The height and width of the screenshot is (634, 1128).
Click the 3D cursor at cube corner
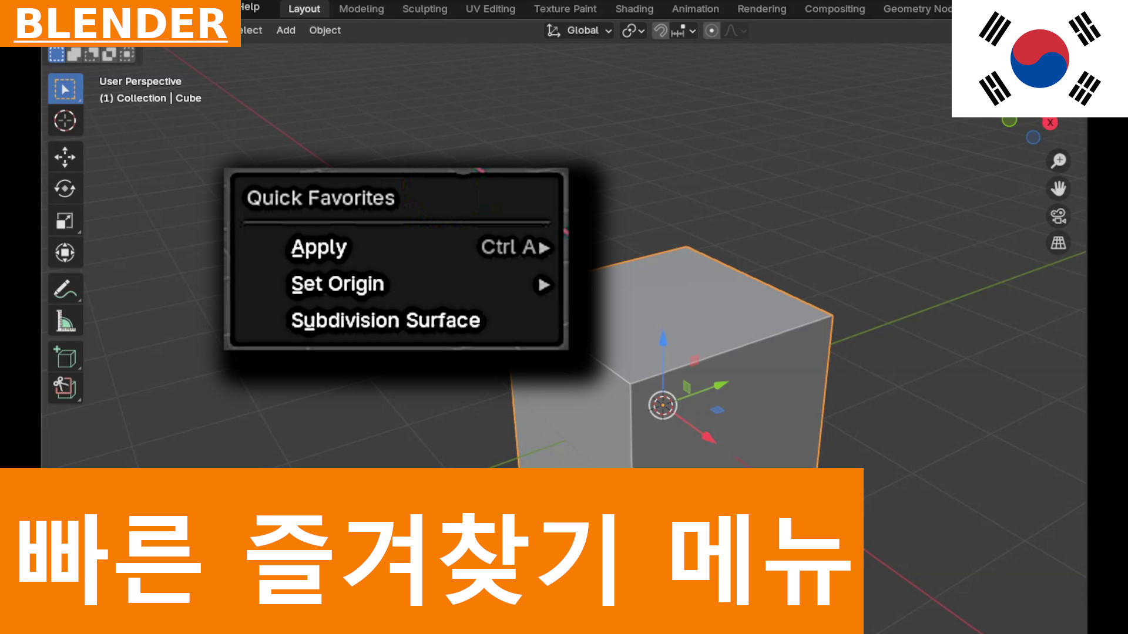pyautogui.click(x=663, y=405)
